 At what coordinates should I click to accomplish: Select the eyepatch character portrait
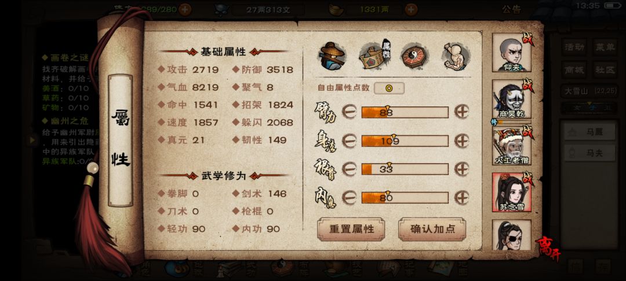[x=511, y=235]
